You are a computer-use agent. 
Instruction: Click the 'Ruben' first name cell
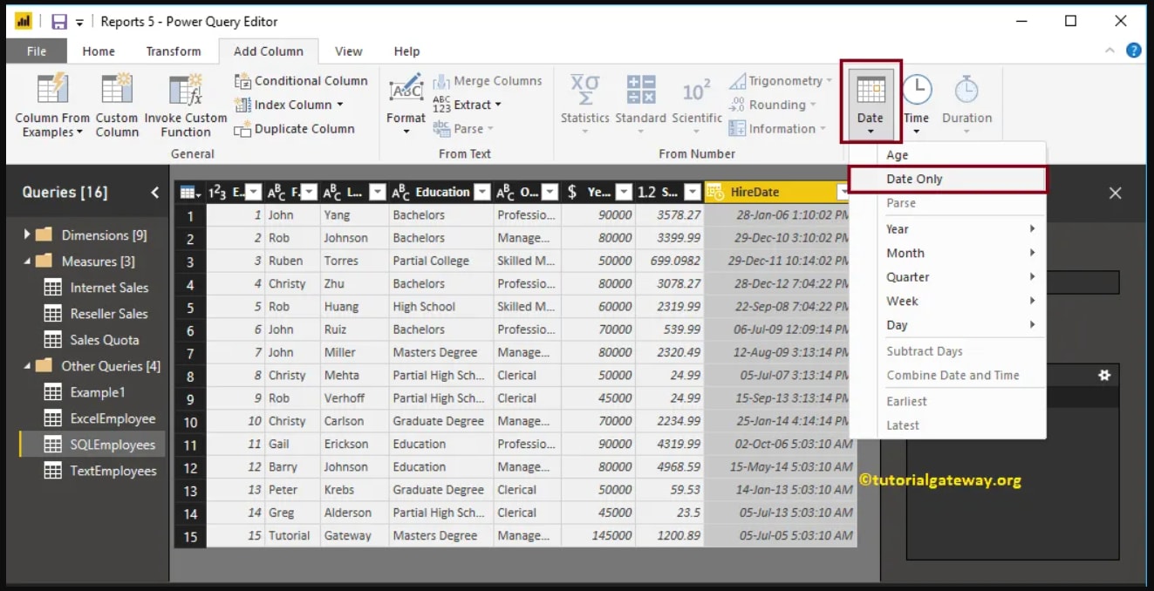[292, 261]
